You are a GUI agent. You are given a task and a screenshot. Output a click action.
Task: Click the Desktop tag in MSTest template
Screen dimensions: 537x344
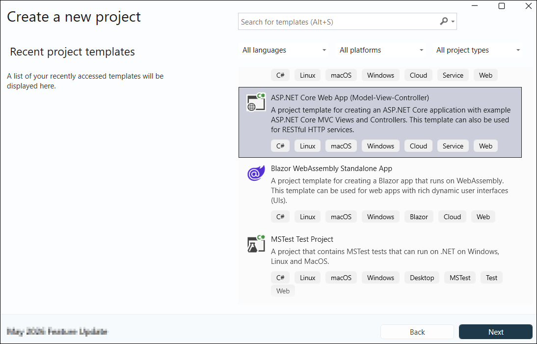coord(422,278)
